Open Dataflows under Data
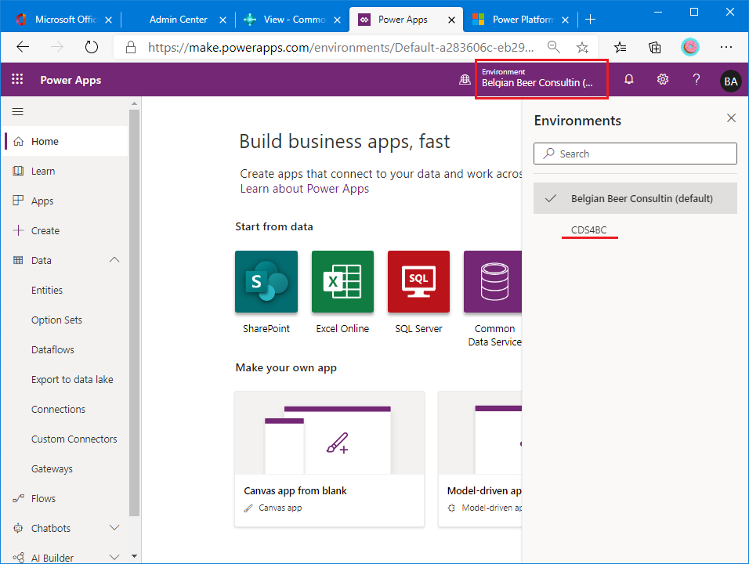Viewport: 749px width, 564px height. tap(52, 349)
